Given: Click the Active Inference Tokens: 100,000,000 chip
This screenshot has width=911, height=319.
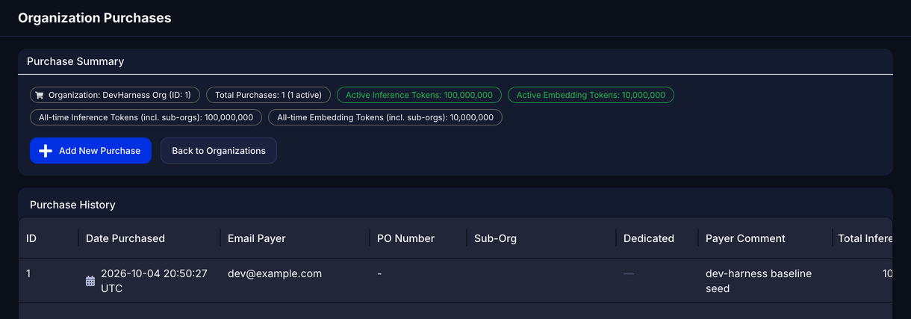Looking at the screenshot, I should [419, 95].
